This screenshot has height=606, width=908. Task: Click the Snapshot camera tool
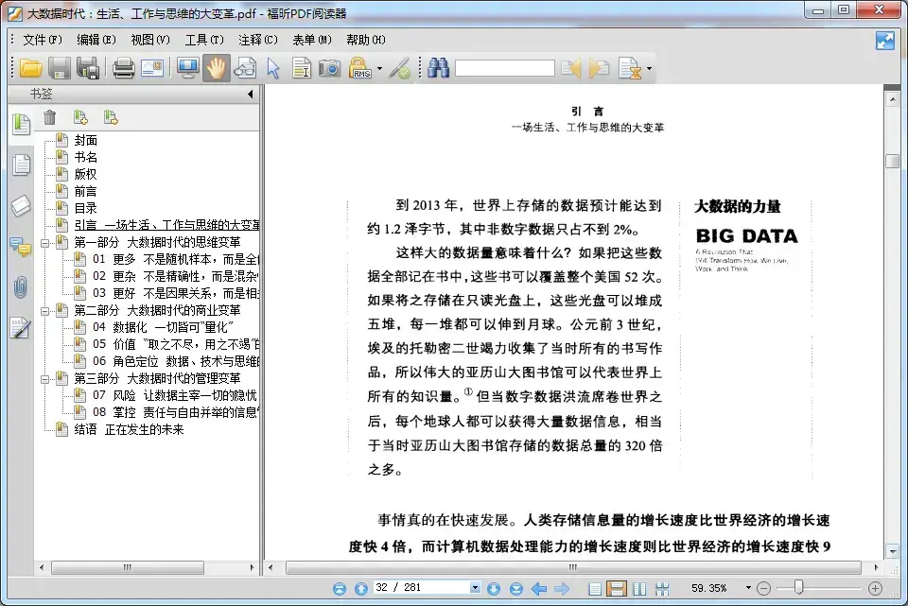point(329,68)
